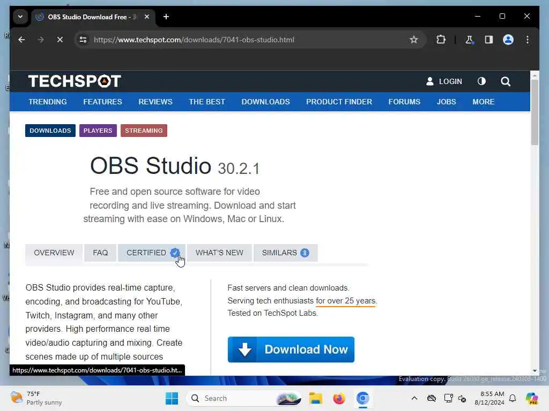The height and width of the screenshot is (411, 549).
Task: Click the OBS Studio 30.2.1 heading
Action: click(x=175, y=166)
